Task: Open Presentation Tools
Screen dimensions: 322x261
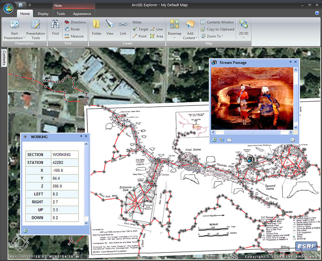Action: pos(35,30)
